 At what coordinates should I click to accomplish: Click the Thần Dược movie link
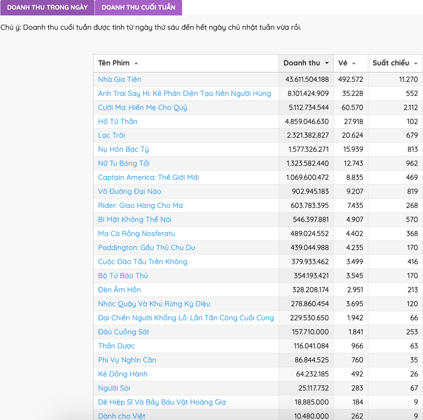pos(116,346)
